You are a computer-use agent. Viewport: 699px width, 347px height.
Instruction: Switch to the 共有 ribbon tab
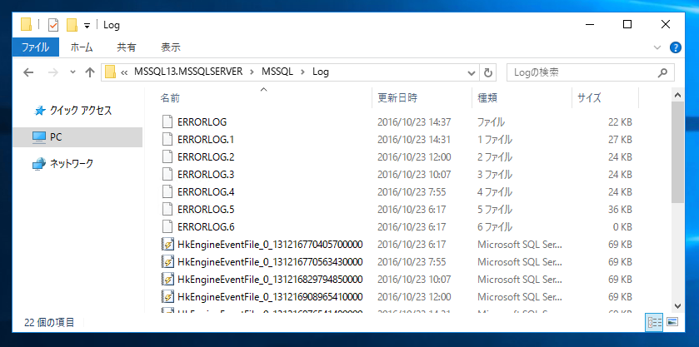pos(127,47)
